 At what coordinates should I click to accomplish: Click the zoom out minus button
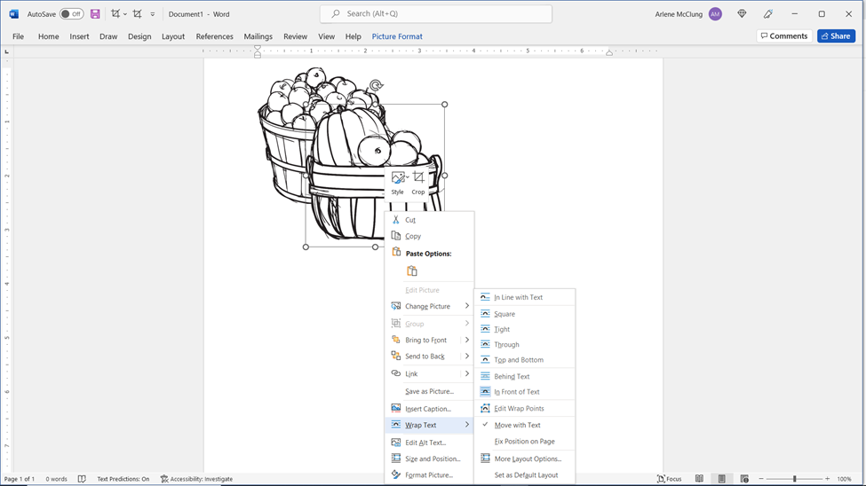pos(761,479)
